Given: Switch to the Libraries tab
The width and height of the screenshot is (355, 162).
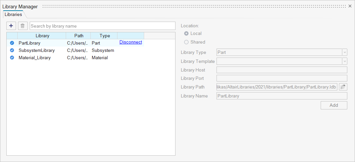Looking at the screenshot, I should [x=13, y=15].
